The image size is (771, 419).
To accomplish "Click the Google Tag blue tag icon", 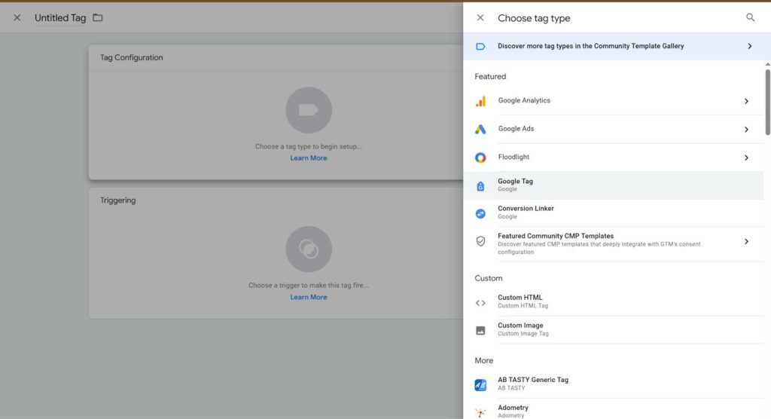I will 480,185.
